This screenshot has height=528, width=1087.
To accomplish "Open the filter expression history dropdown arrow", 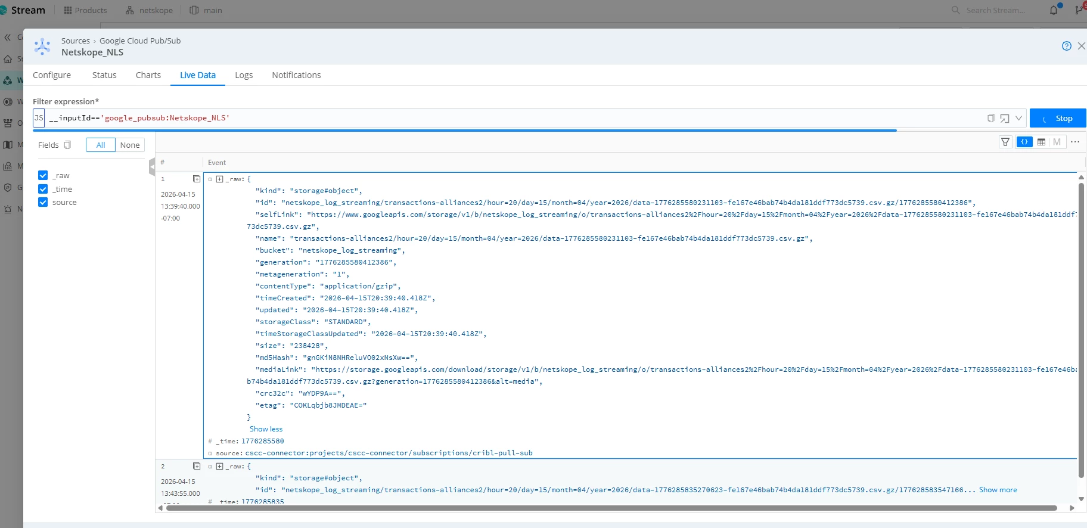I will 1018,118.
